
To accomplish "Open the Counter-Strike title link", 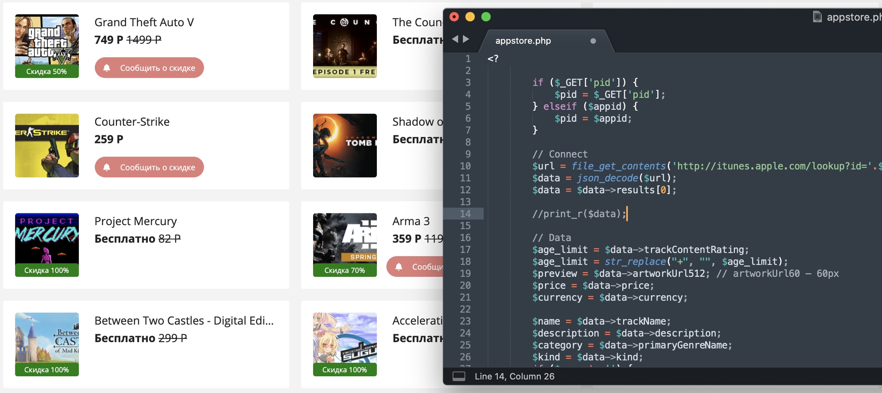I will tap(132, 121).
